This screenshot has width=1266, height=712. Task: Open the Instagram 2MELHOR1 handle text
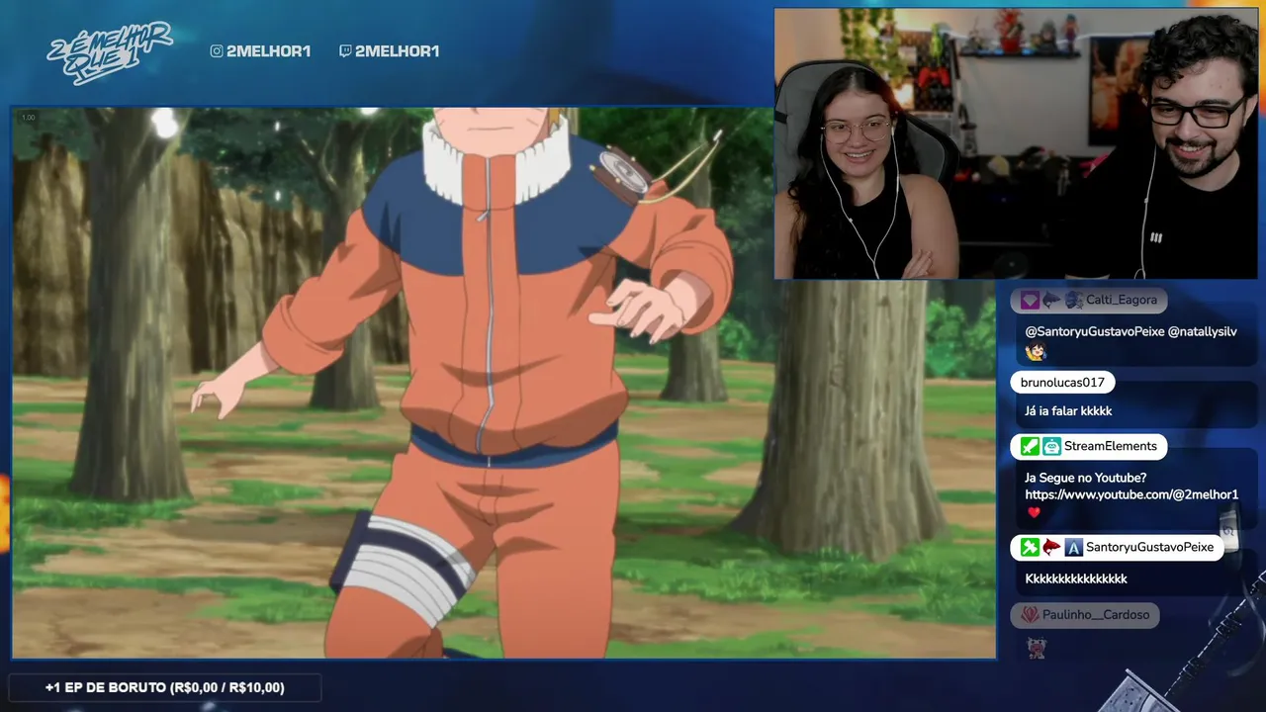[x=268, y=51]
